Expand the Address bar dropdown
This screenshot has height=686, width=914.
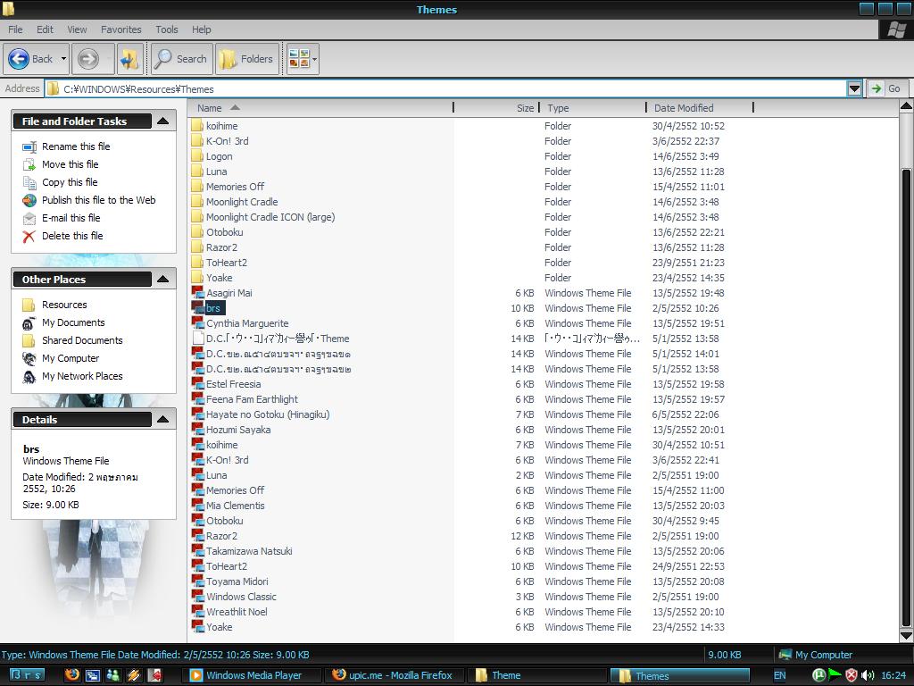tap(854, 88)
